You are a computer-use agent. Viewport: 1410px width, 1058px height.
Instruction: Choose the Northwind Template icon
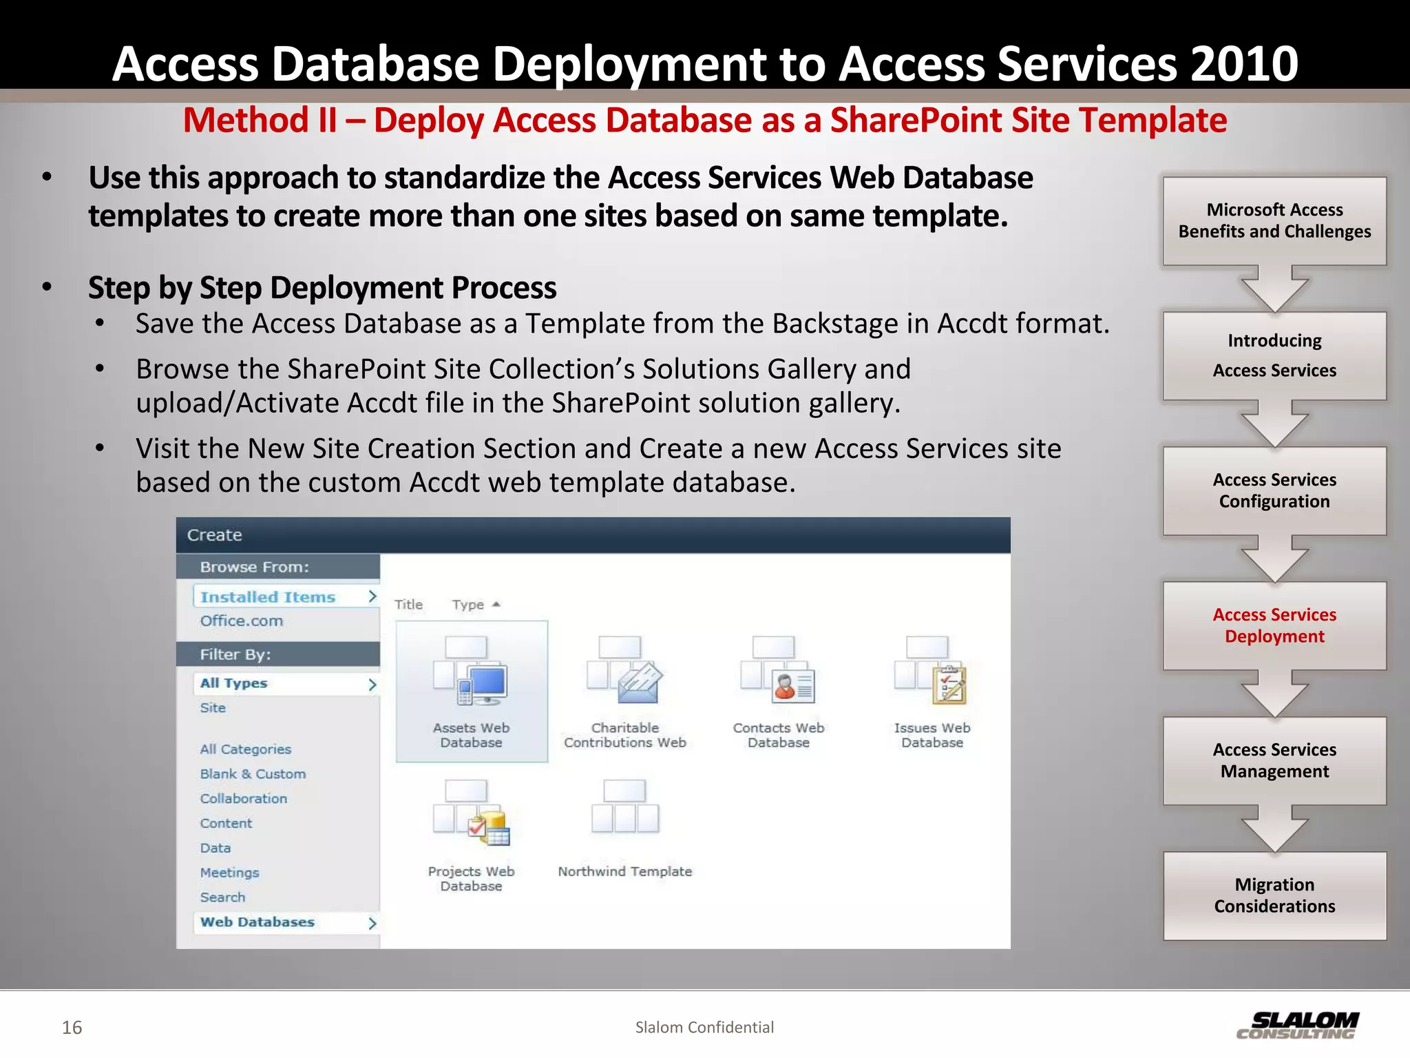624,807
